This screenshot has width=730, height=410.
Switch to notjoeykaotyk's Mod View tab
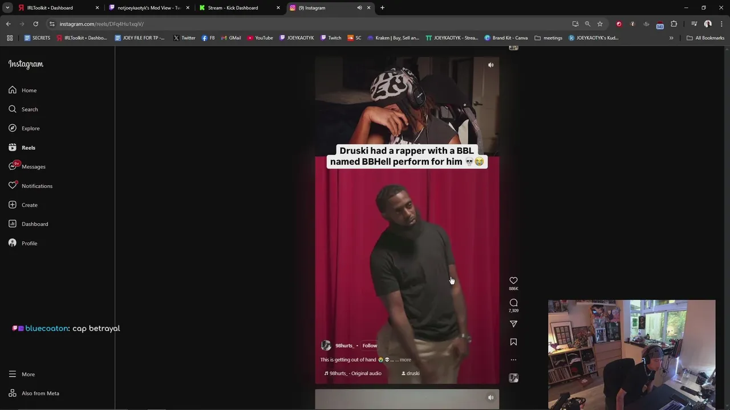149,8
